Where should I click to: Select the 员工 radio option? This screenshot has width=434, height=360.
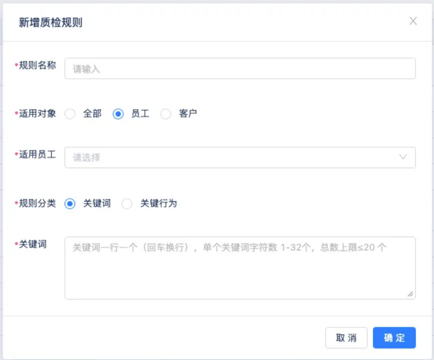pyautogui.click(x=118, y=114)
